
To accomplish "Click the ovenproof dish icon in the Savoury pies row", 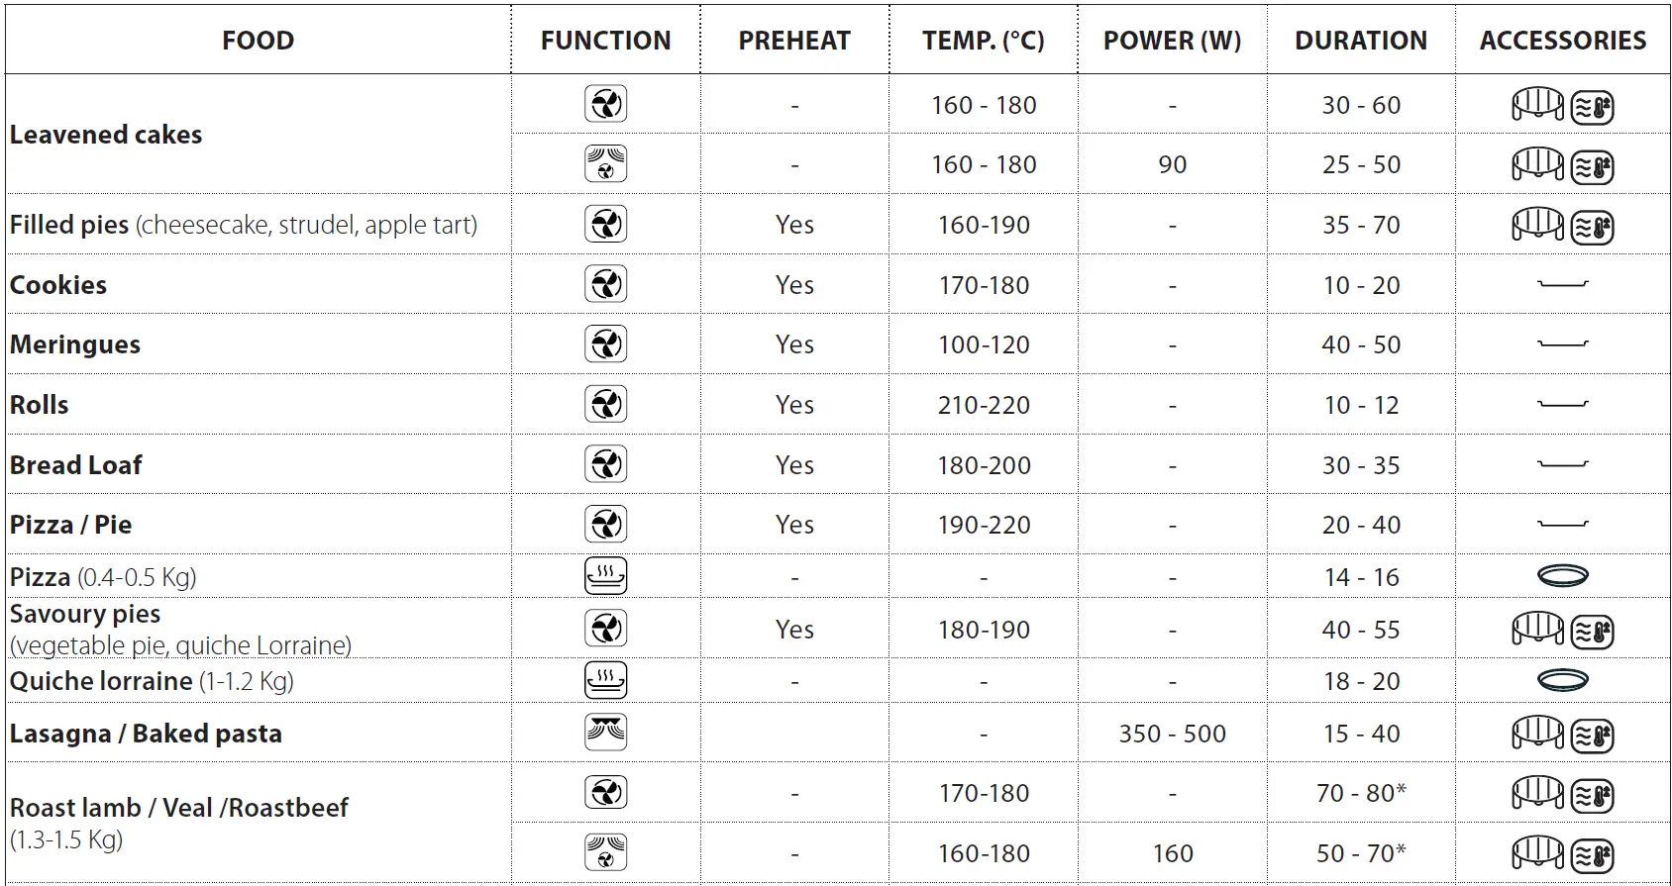I will pos(1593,631).
